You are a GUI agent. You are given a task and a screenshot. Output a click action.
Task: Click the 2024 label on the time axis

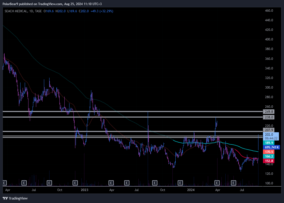tap(191, 190)
